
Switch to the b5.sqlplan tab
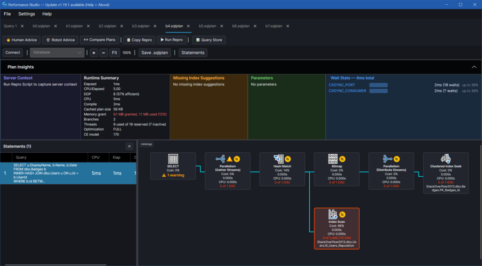208,26
